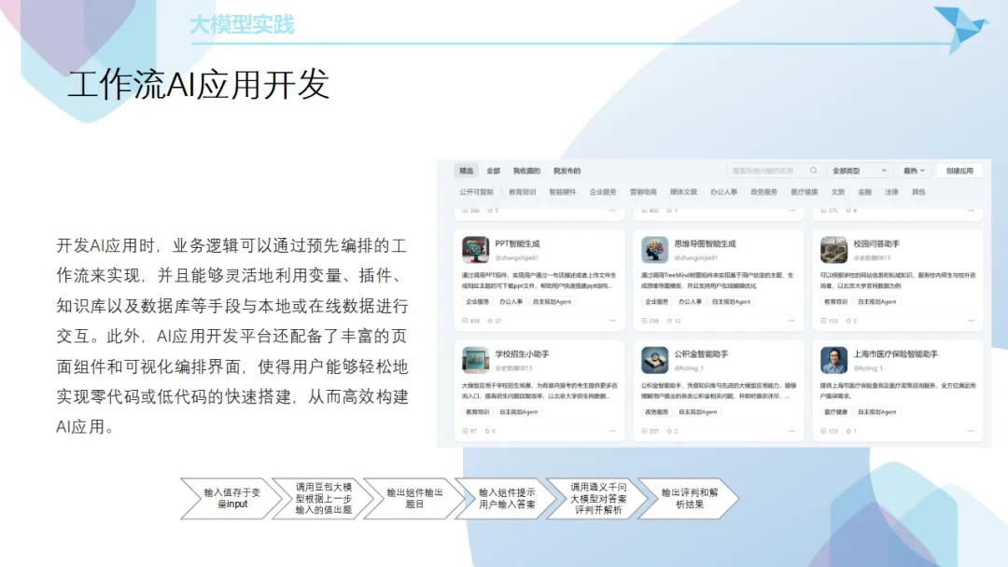Screen dimensions: 1008x567
Task: Filter by 其他 category
Action: [x=918, y=192]
